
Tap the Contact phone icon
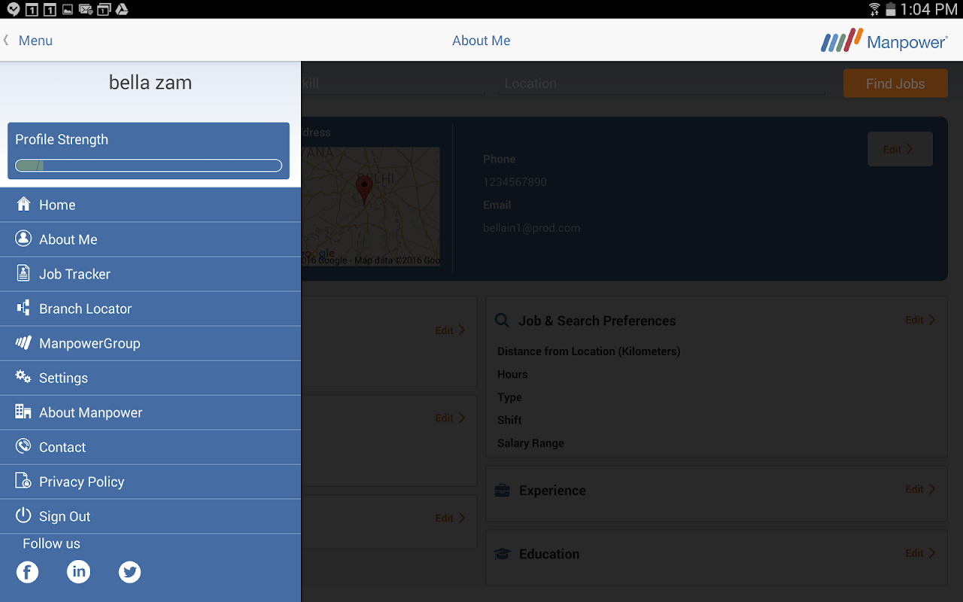click(x=23, y=446)
